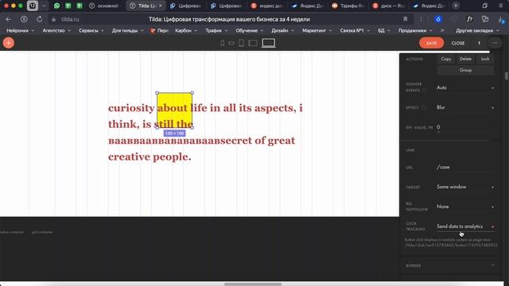This screenshot has height=286, width=509.
Task: Open the second green spreadsheet pinned tab
Action: 80,6
